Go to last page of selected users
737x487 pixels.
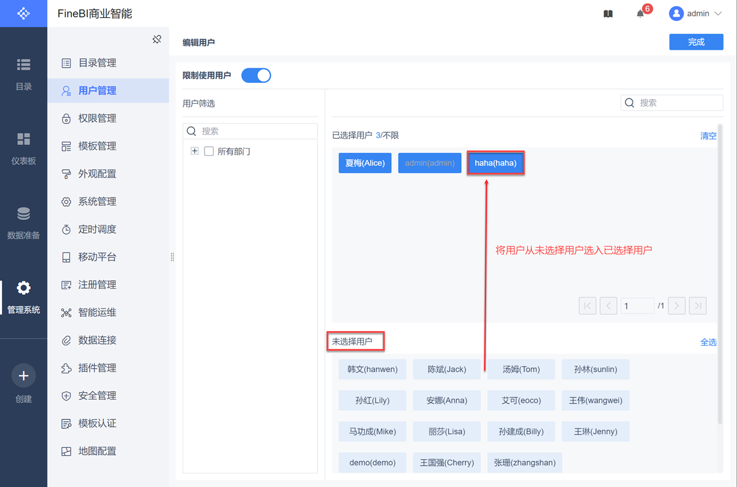697,306
